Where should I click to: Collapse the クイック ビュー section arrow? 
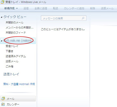tap(1, 17)
